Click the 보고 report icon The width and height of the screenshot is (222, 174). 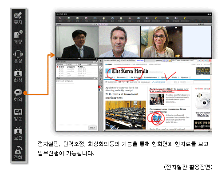(x=18, y=134)
